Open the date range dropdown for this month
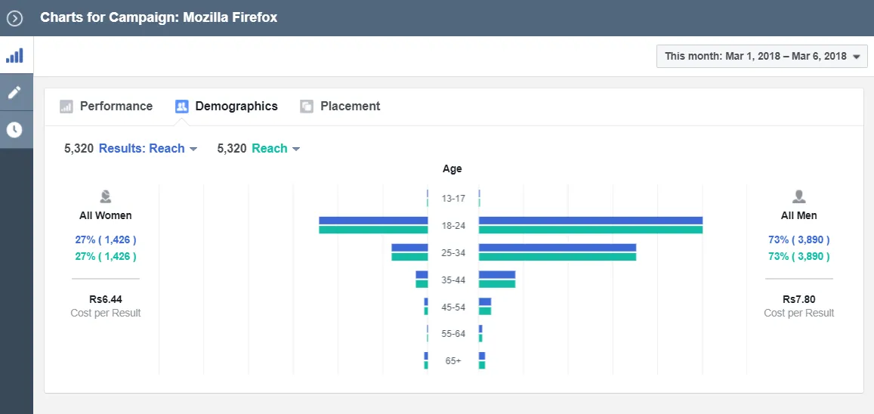This screenshot has height=414, width=874. coord(762,56)
